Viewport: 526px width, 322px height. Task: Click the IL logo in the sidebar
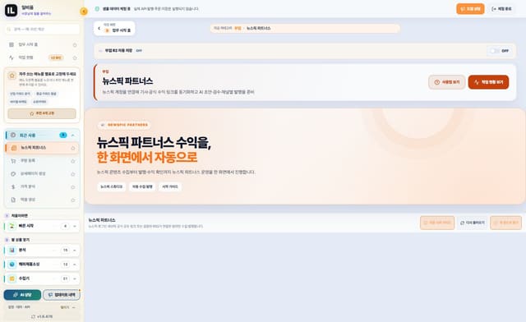tap(11, 11)
